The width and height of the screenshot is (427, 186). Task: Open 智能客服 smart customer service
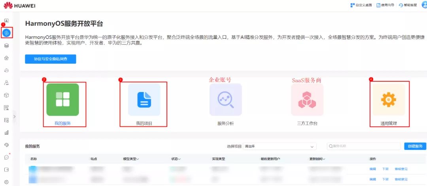[408, 5]
